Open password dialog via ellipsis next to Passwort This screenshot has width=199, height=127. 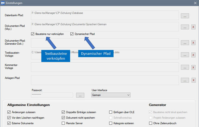(x=80, y=95)
